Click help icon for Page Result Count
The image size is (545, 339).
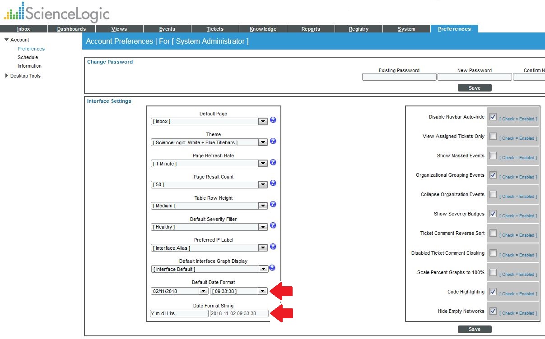click(x=273, y=183)
